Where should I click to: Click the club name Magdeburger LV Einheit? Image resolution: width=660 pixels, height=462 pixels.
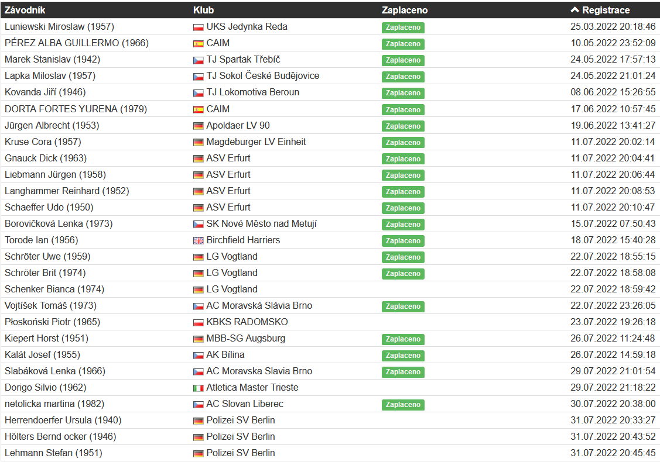click(x=256, y=142)
